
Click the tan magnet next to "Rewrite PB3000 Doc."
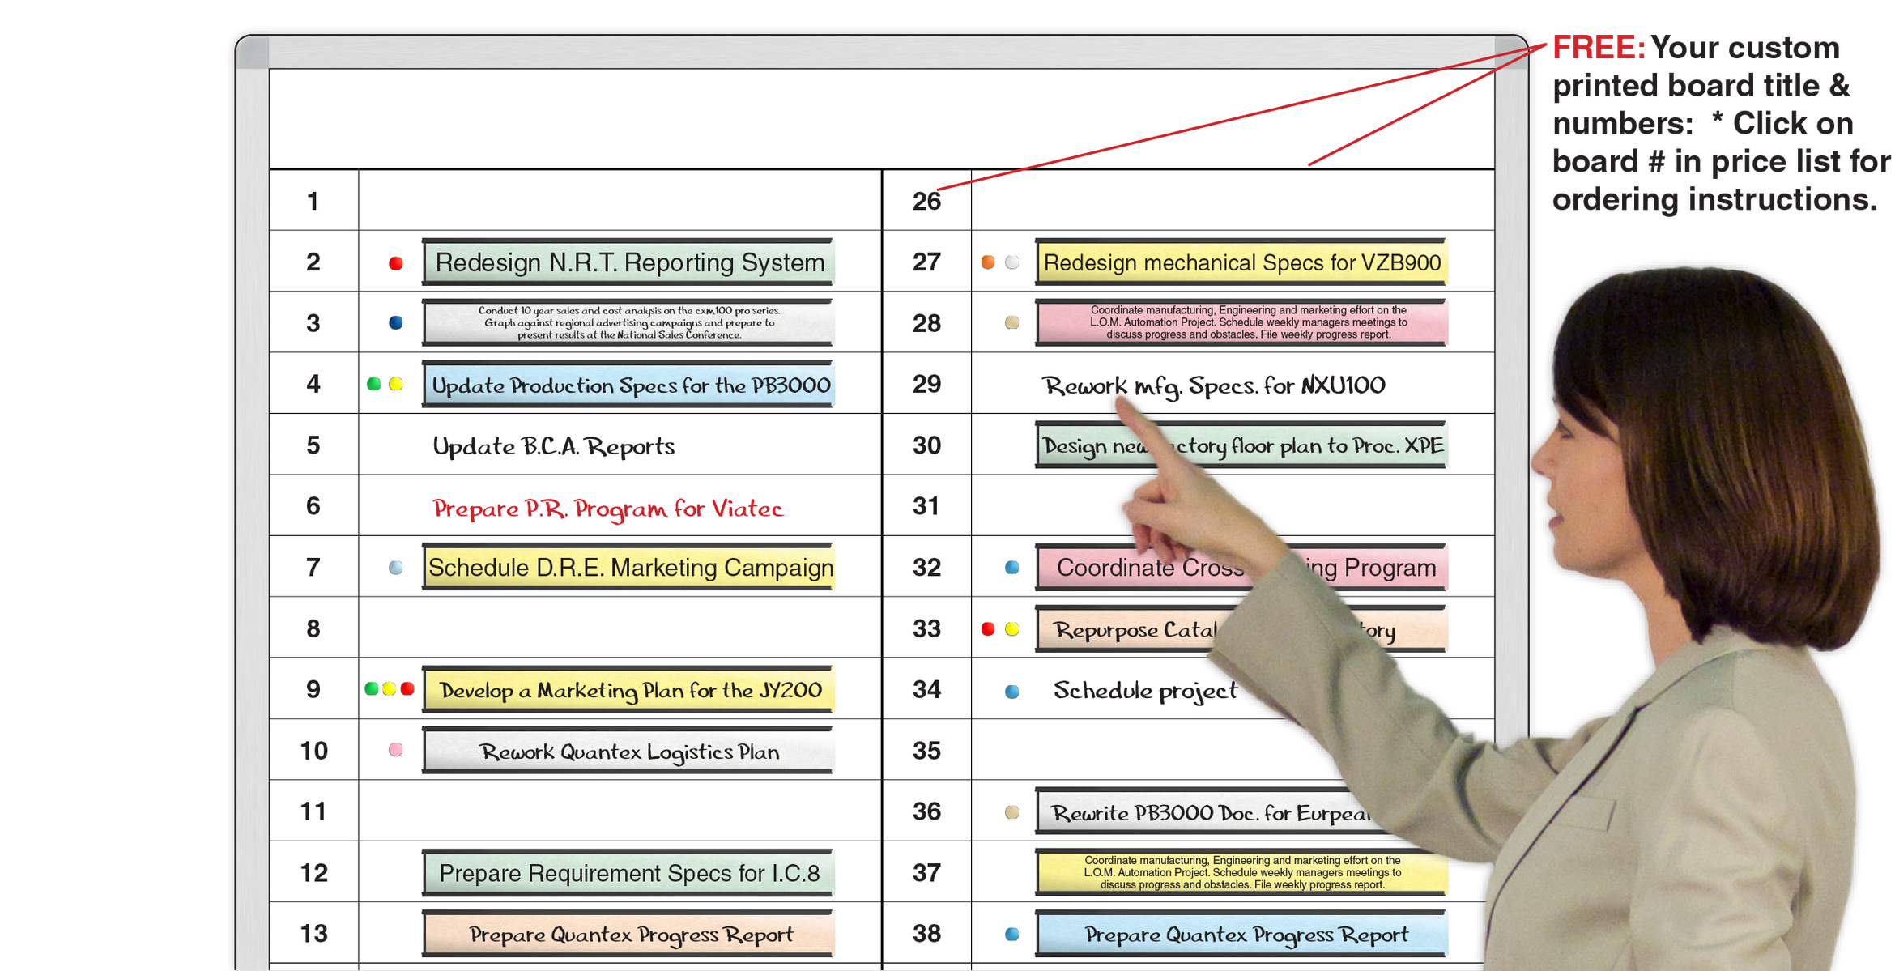click(1011, 811)
